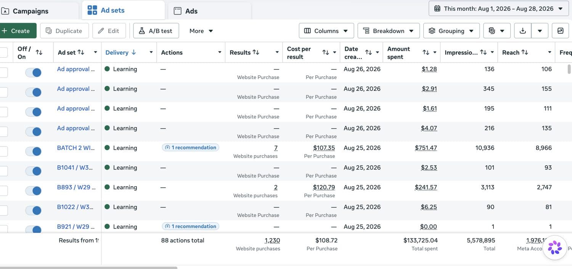The height and width of the screenshot is (269, 572).
Task: Open the export options arrow
Action: tap(540, 31)
